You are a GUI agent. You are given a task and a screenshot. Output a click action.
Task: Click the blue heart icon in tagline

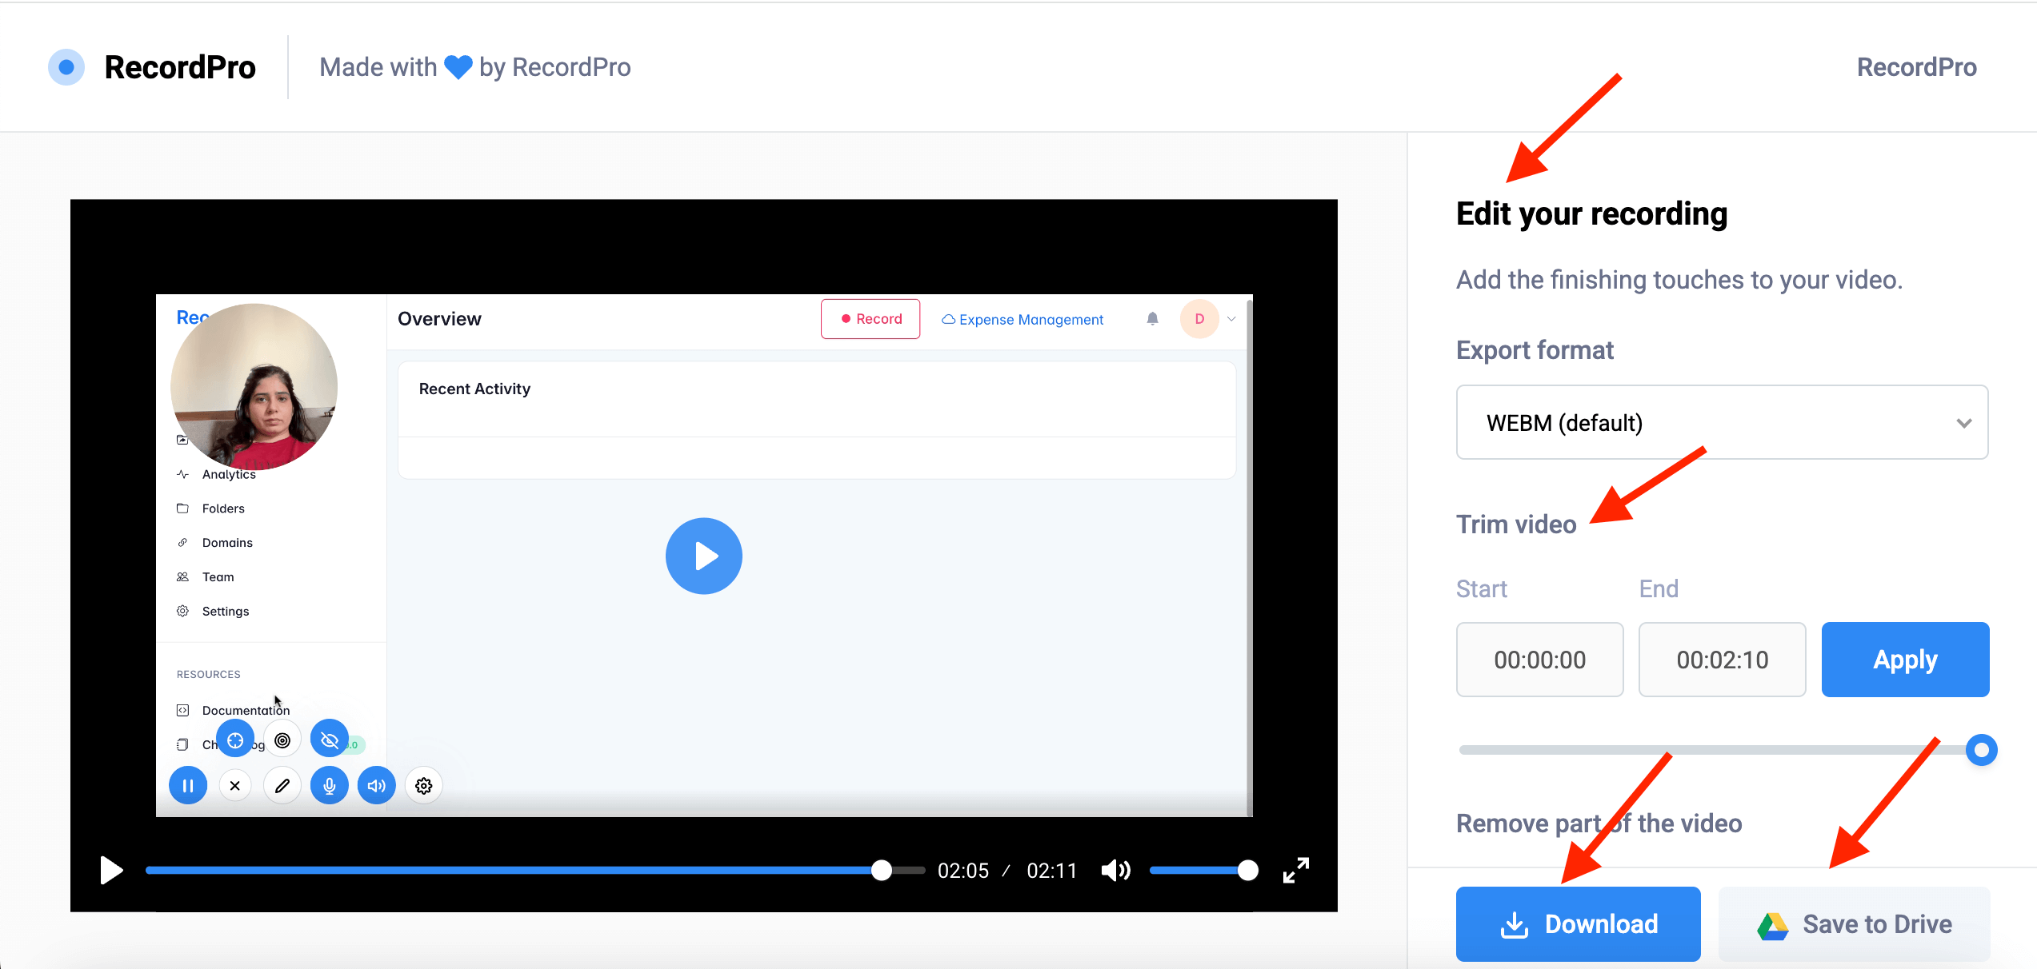pyautogui.click(x=458, y=67)
